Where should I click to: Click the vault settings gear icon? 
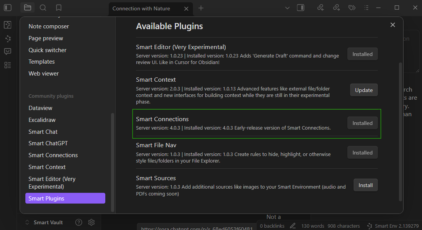(91, 222)
